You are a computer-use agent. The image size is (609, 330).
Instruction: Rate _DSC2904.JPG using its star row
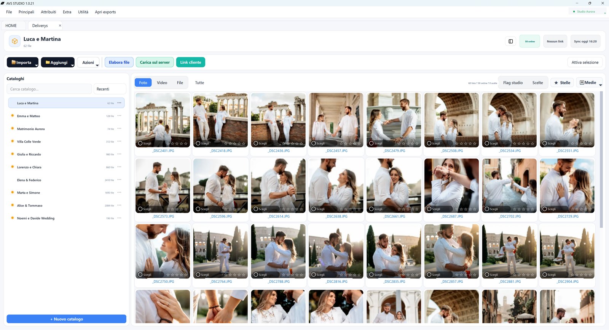click(581, 275)
